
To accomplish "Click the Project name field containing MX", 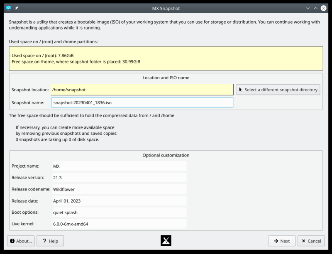I will 120,166.
